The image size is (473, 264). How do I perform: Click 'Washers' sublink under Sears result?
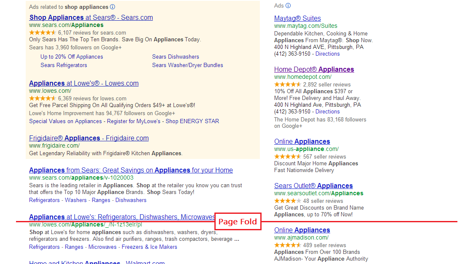(x=76, y=200)
